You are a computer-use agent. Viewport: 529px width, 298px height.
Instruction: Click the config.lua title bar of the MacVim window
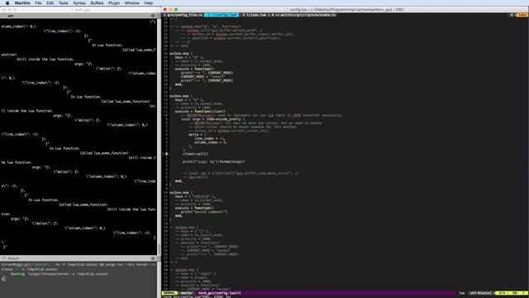(x=346, y=9)
